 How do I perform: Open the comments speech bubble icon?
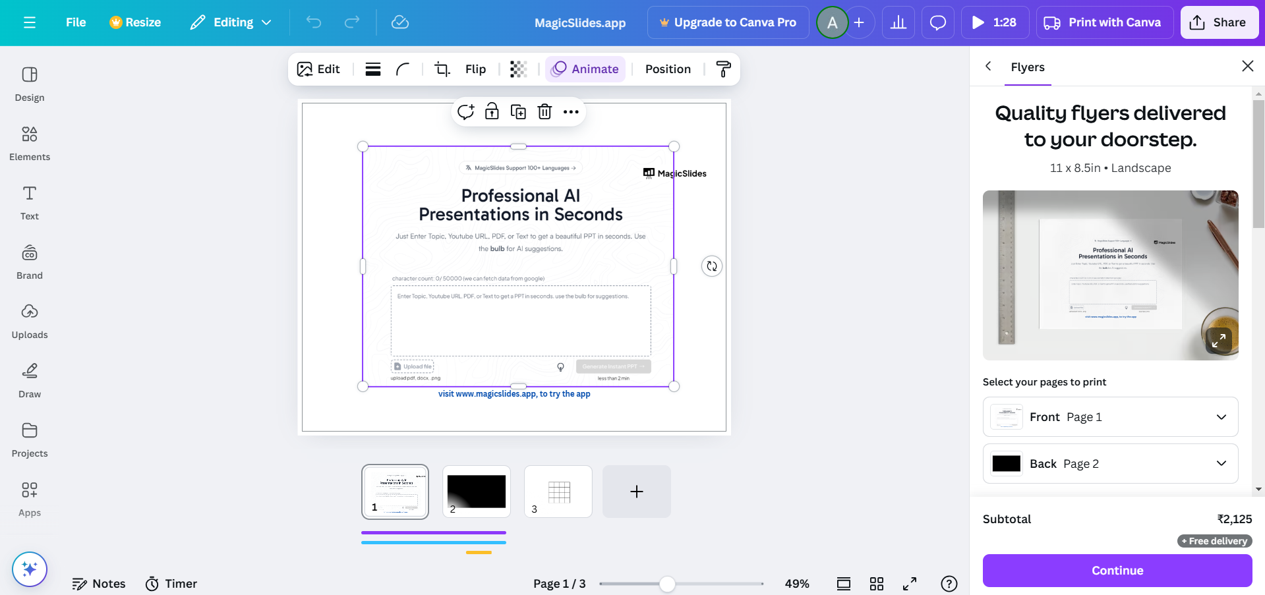point(937,22)
